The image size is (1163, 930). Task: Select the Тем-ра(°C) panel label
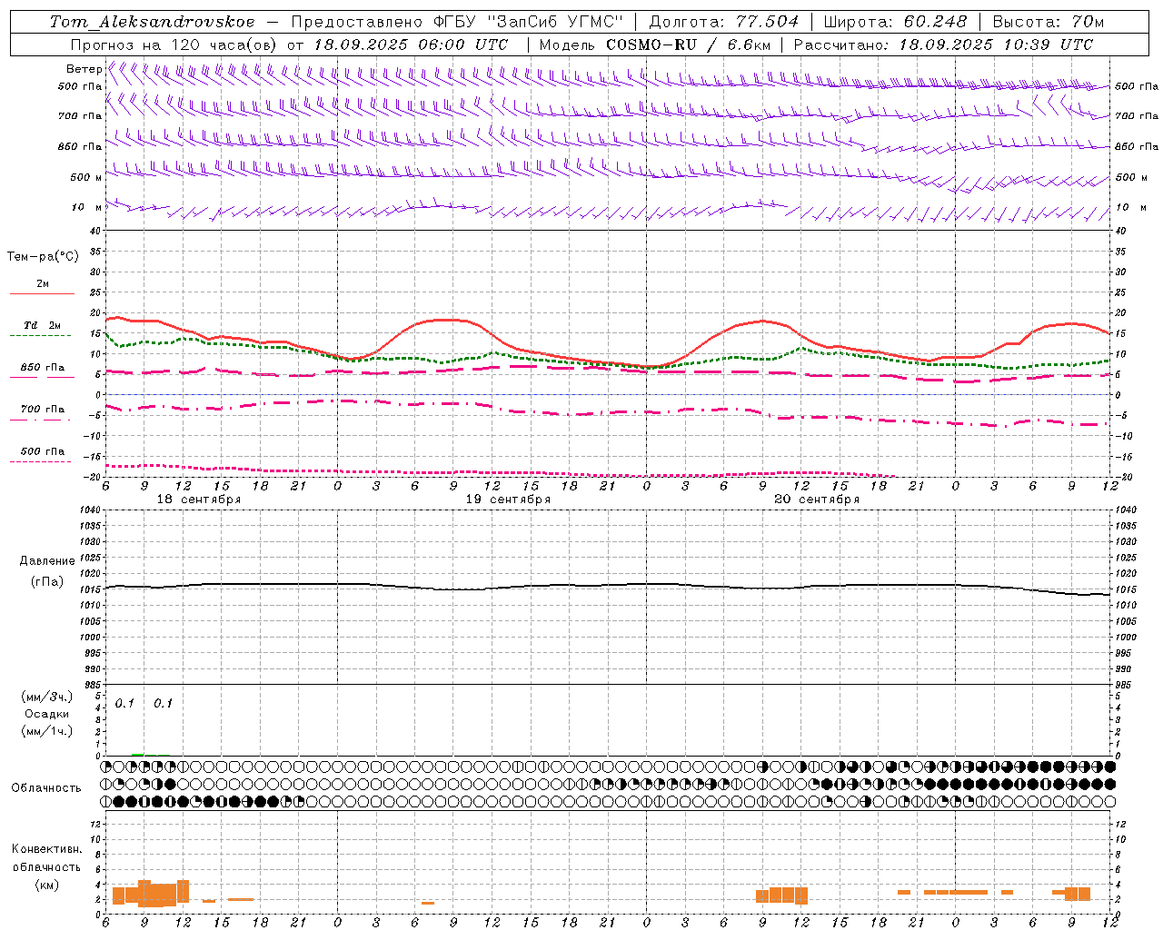point(43,257)
